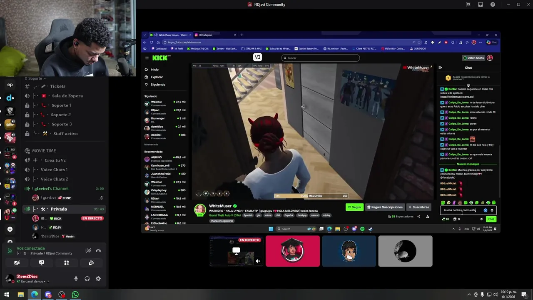Toggle Discord deafen headphones icon
Viewport: 533px width, 300px height.
click(x=87, y=279)
